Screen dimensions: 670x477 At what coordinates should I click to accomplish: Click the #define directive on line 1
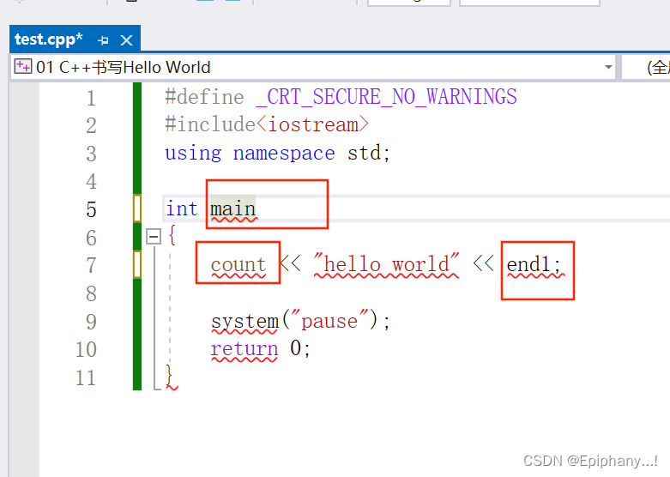(204, 97)
